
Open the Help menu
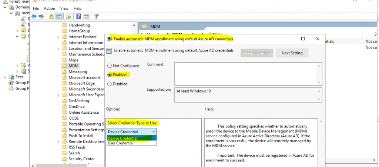pos(78,8)
